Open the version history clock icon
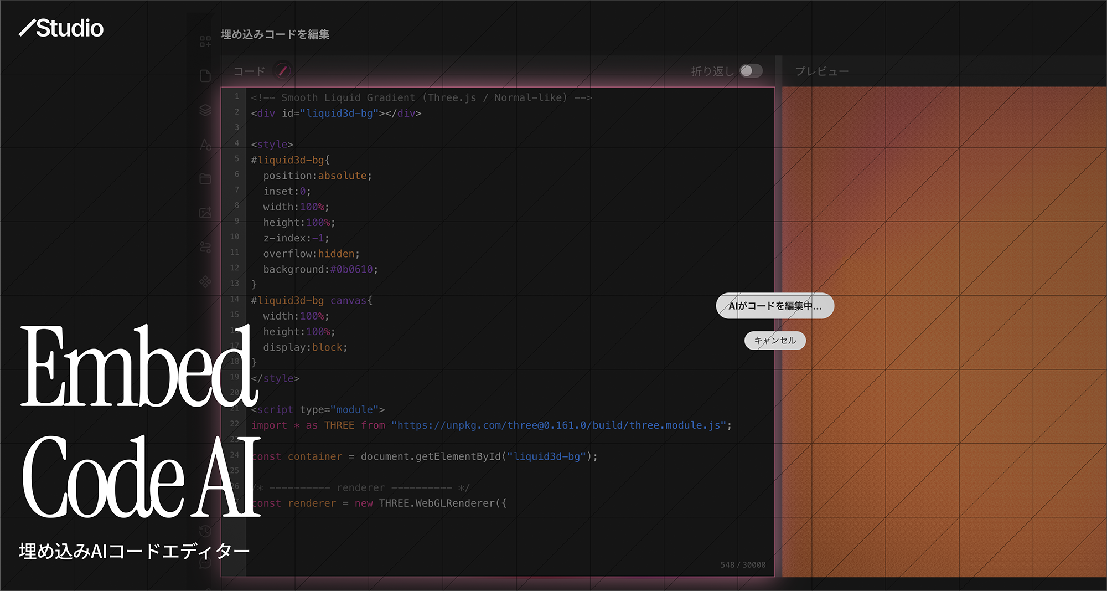Image resolution: width=1107 pixels, height=591 pixels. [205, 531]
